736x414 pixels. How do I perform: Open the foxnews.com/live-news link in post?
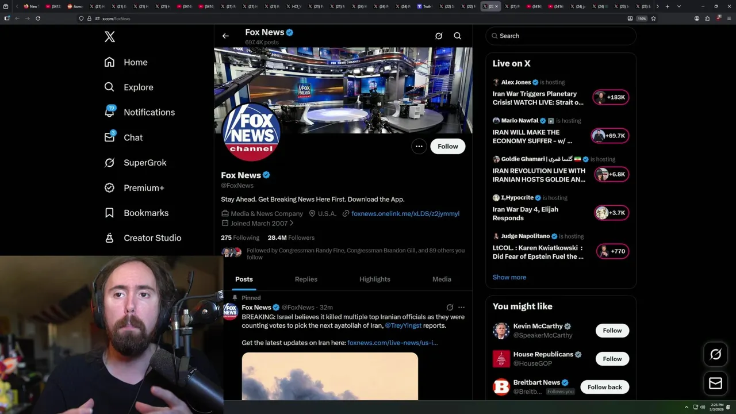(392, 343)
